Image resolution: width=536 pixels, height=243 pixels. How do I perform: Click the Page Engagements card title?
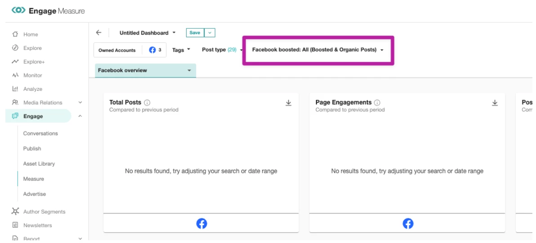click(x=343, y=102)
